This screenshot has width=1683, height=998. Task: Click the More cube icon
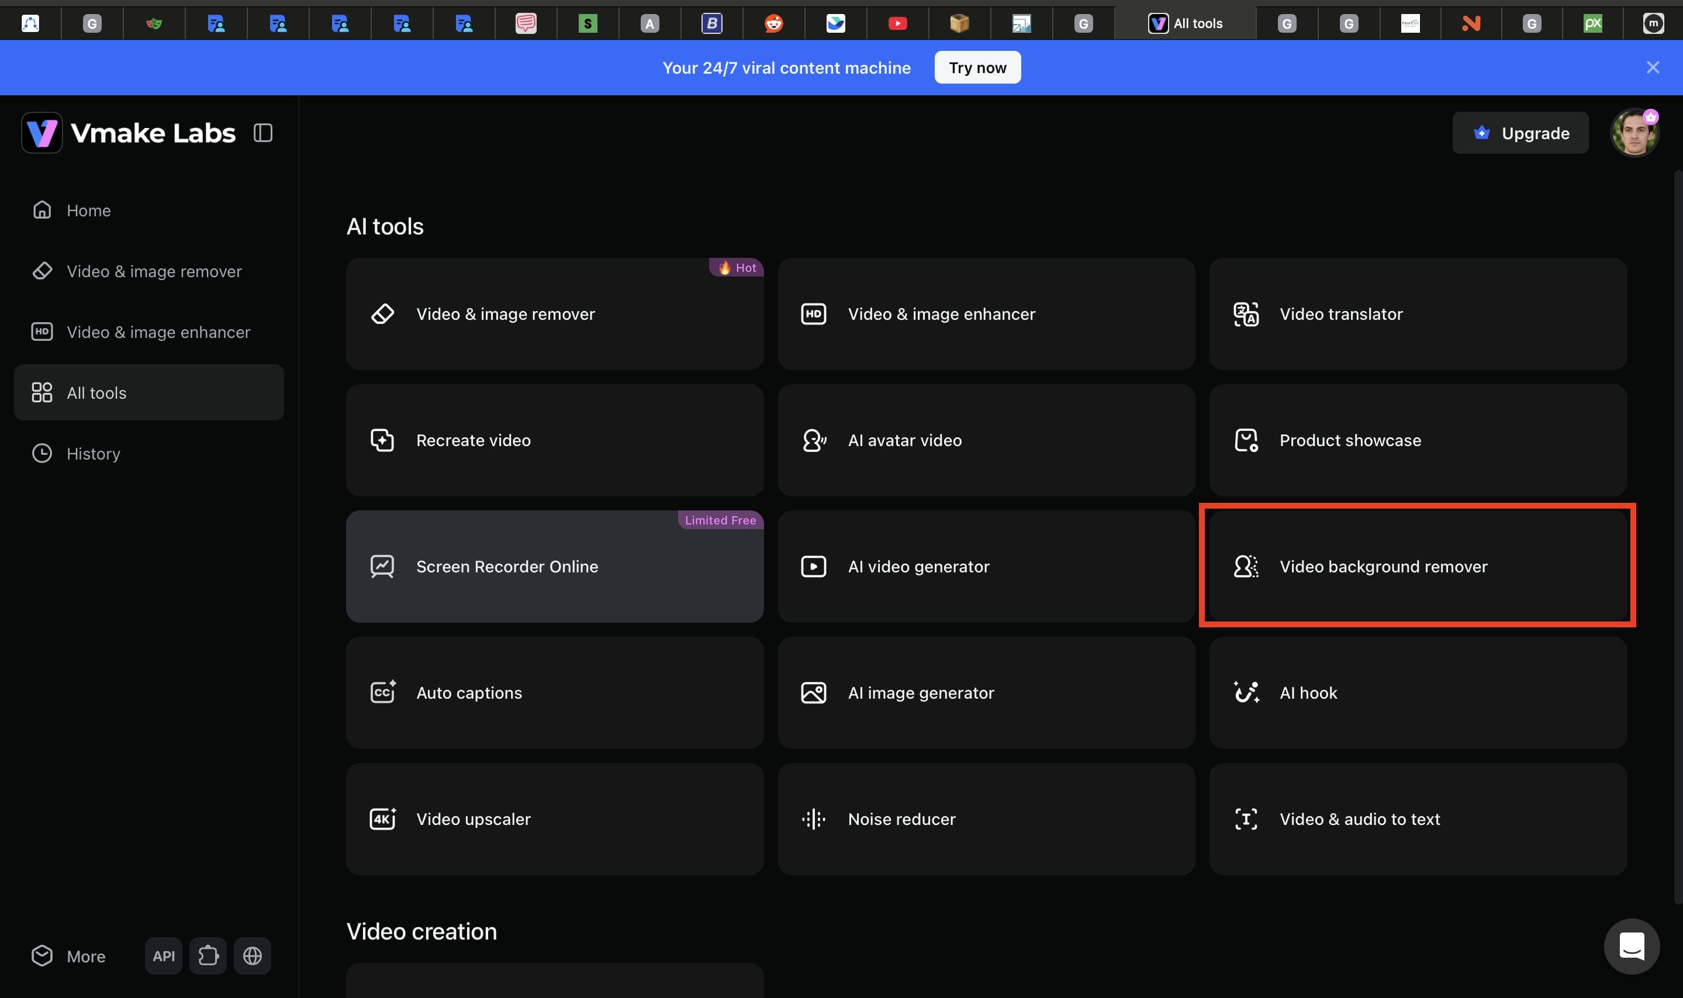42,956
